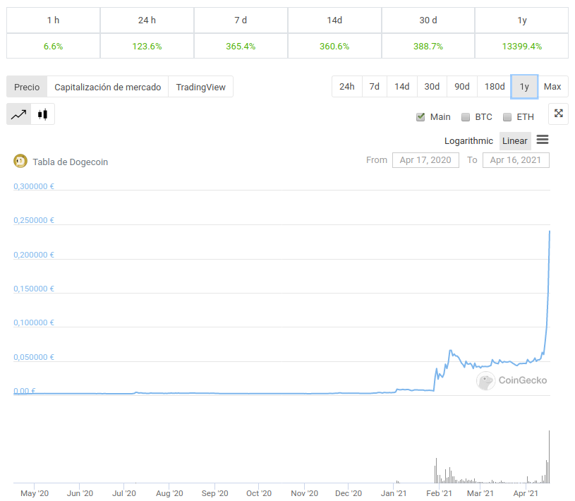This screenshot has height=501, width=575.
Task: Click the 0,100000 € axis label
Action: (x=34, y=322)
